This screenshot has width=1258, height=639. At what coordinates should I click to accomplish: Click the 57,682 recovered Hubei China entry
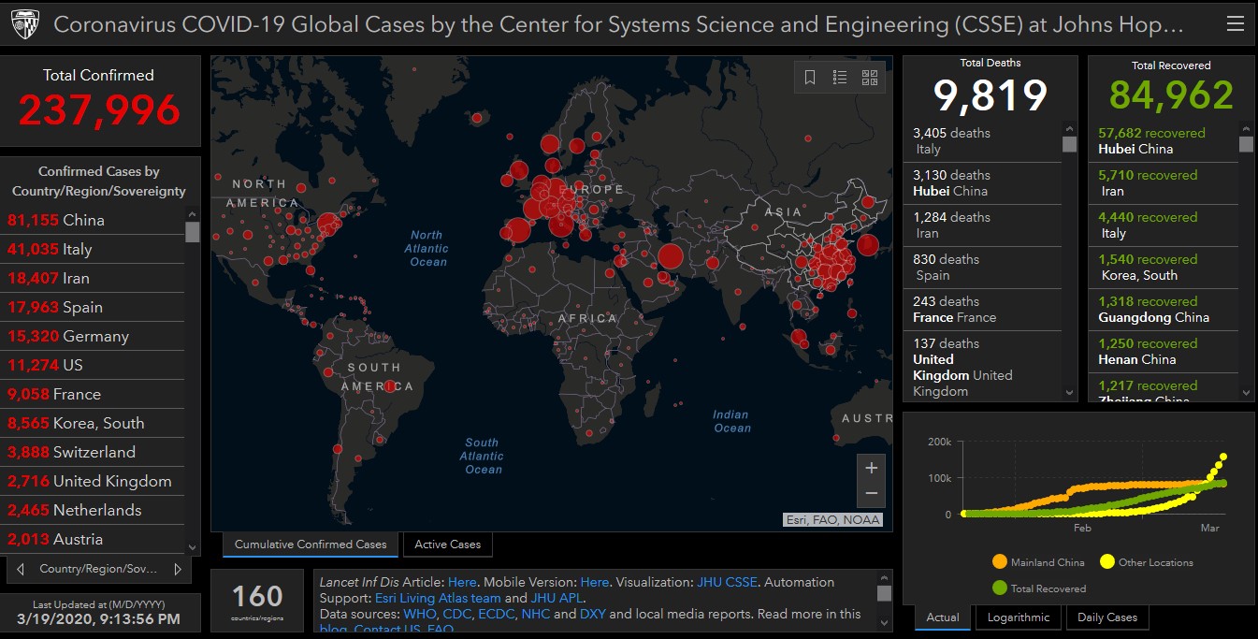(x=1164, y=141)
